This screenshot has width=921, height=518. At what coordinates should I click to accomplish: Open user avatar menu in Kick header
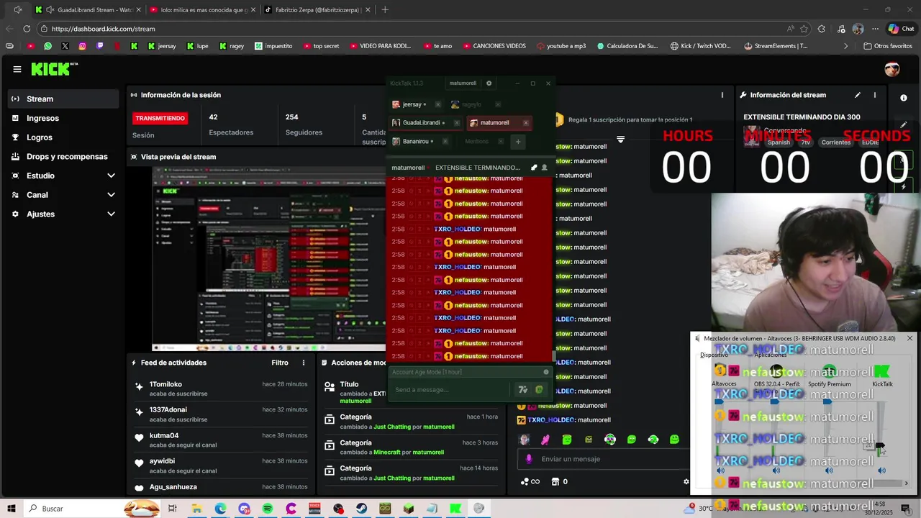[x=892, y=69]
